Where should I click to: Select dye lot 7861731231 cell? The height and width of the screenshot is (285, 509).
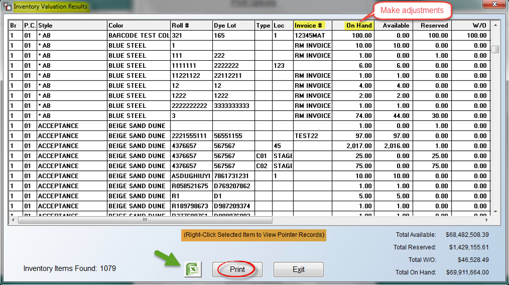[234, 176]
